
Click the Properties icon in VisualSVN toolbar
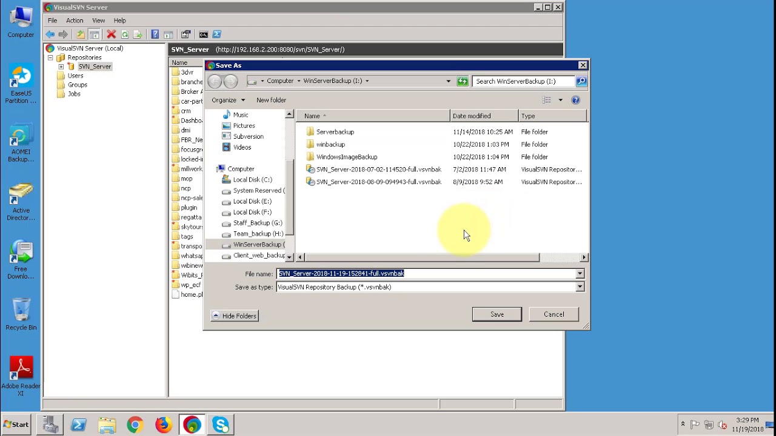pos(186,35)
